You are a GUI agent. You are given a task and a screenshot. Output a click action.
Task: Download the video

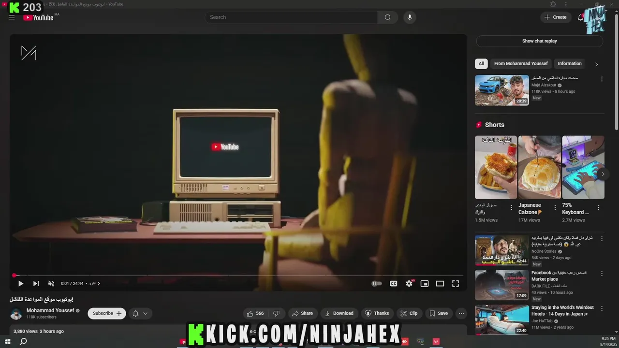339,313
